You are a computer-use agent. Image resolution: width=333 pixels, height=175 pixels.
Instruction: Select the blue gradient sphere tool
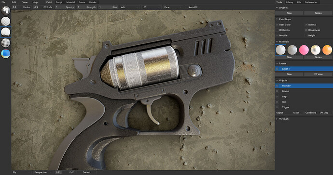(x=5, y=54)
